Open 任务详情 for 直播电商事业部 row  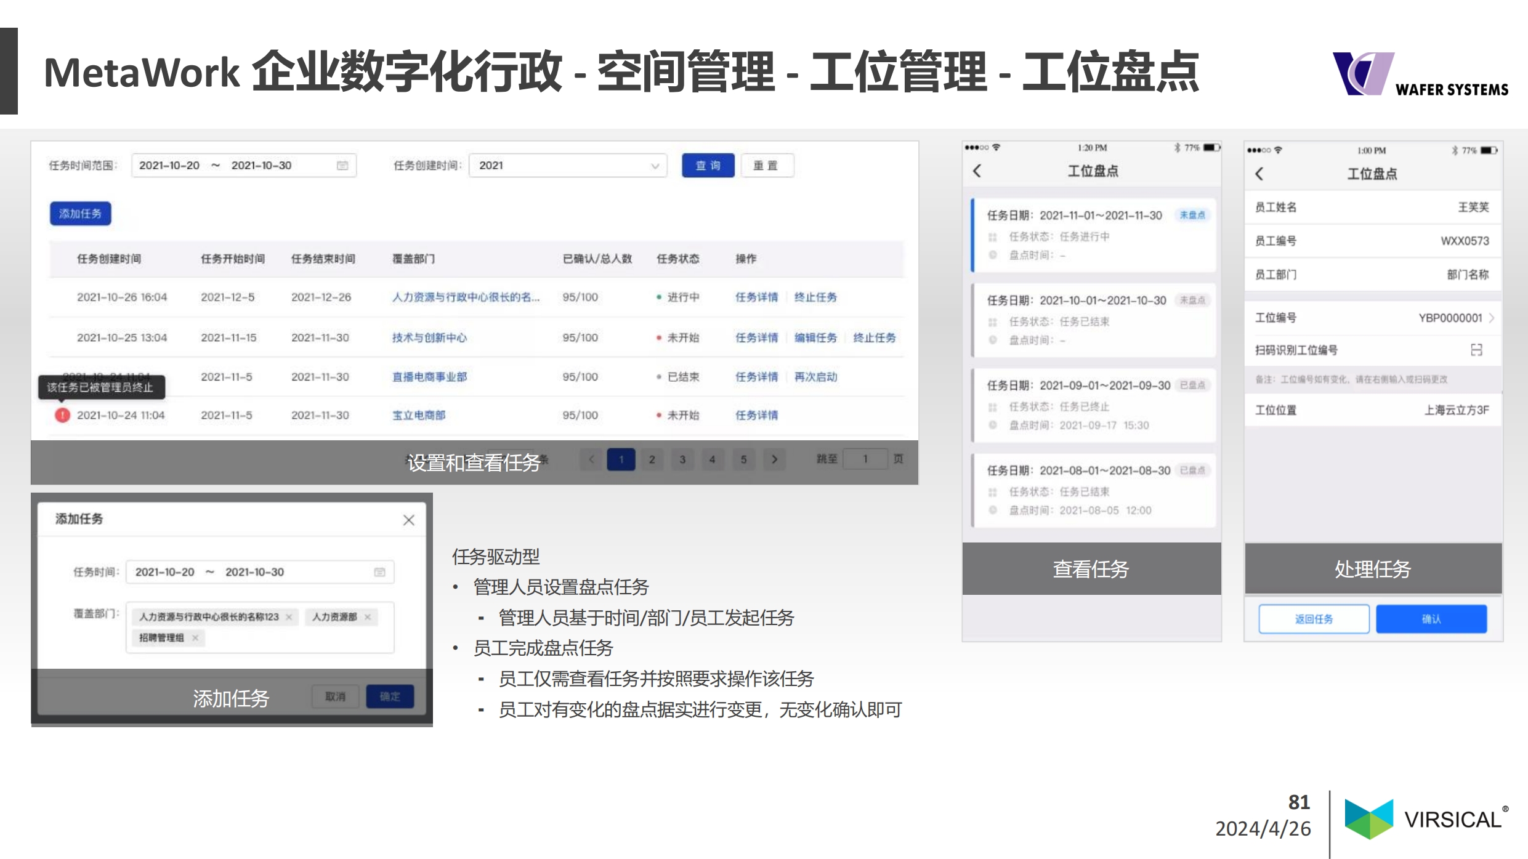(x=756, y=377)
